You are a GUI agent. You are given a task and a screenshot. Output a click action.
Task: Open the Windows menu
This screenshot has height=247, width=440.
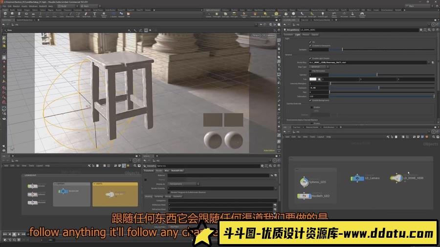(x=33, y=6)
